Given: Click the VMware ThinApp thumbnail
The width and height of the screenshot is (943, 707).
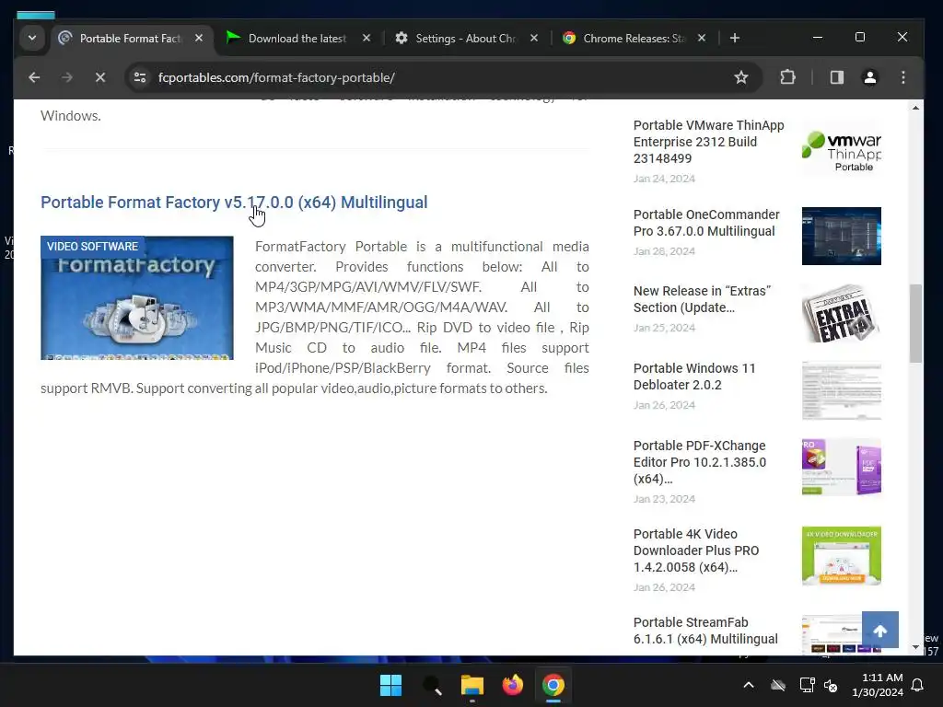Looking at the screenshot, I should (842, 149).
